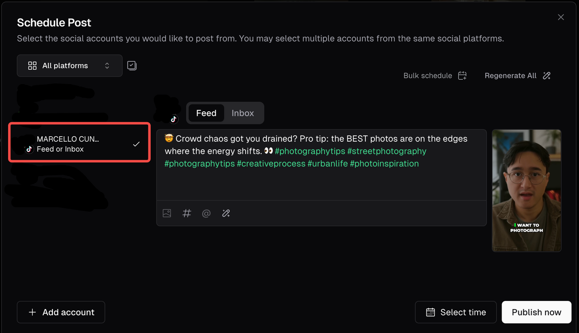This screenshot has width=579, height=333.
Task: Click the up-down chevron in the platforms selector
Action: point(107,66)
